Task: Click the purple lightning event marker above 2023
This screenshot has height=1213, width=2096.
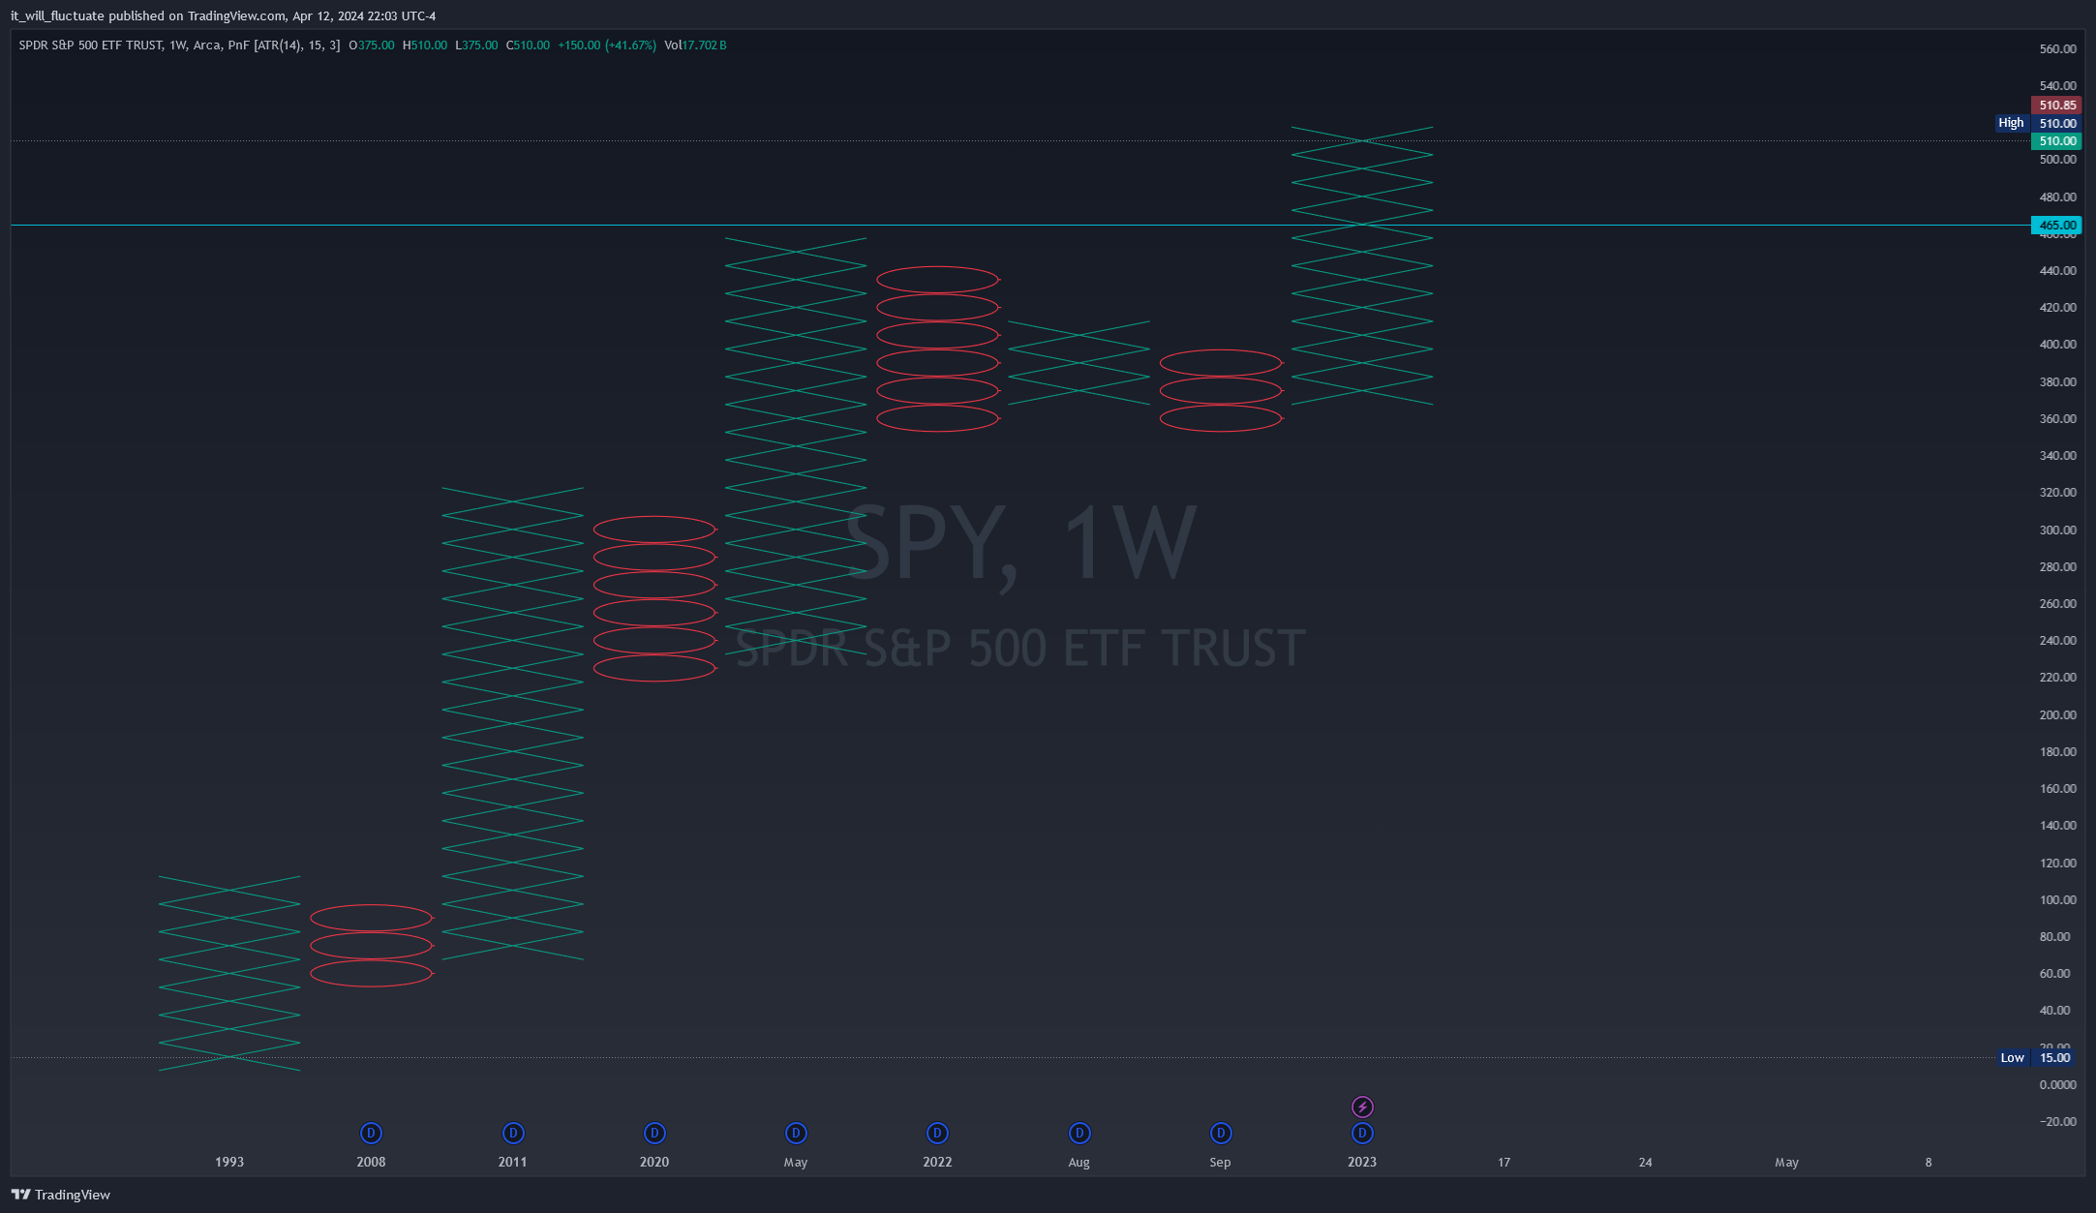Action: pos(1362,1107)
